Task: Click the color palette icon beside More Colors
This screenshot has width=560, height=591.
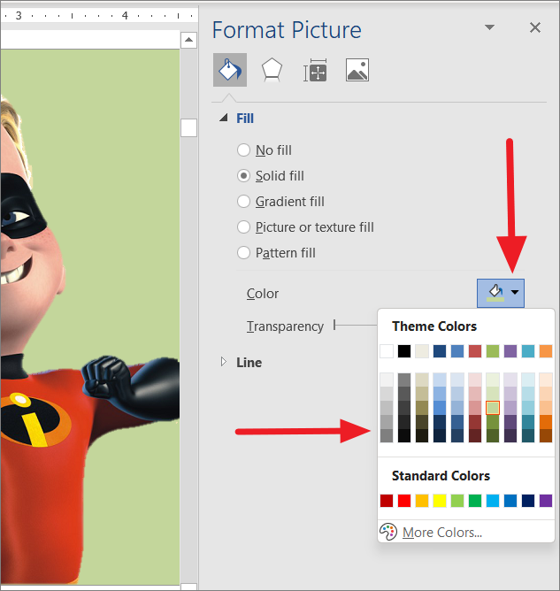Action: [x=388, y=532]
